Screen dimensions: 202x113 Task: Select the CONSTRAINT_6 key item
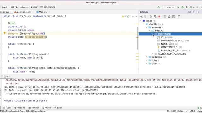pyautogui.click(x=170, y=47)
